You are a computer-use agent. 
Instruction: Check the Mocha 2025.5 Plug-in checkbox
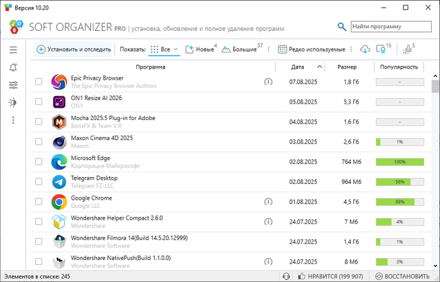pyautogui.click(x=38, y=121)
